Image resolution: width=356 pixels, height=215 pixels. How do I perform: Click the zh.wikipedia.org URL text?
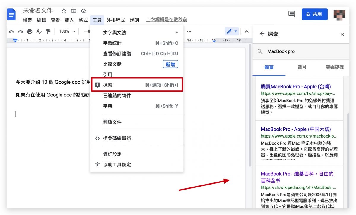[298, 187]
